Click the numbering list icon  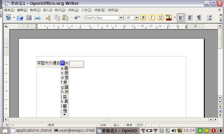click(209, 18)
